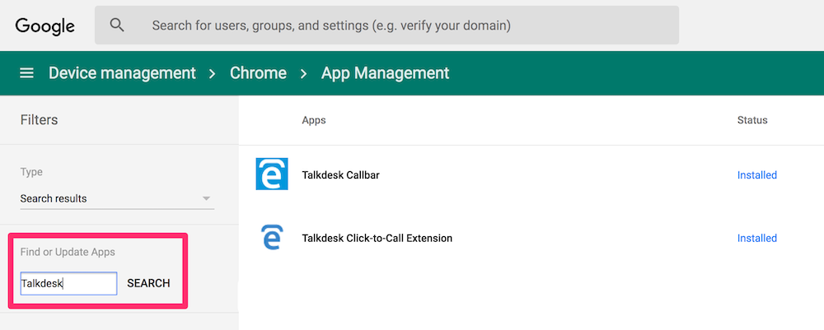Click the 'Type' filter label
The width and height of the screenshot is (824, 330).
coord(31,172)
